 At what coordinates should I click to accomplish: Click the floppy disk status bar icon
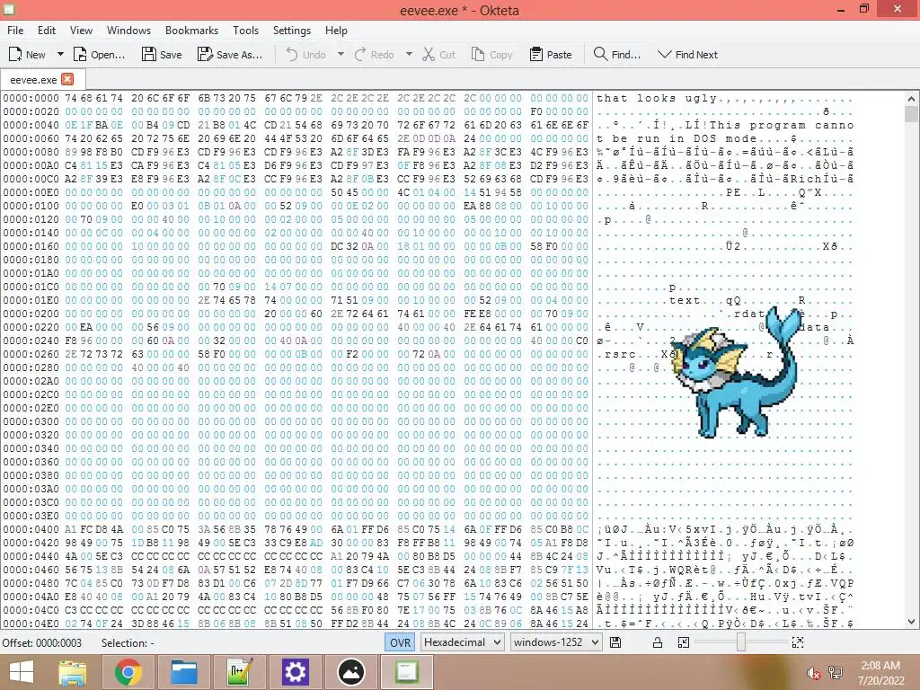615,642
